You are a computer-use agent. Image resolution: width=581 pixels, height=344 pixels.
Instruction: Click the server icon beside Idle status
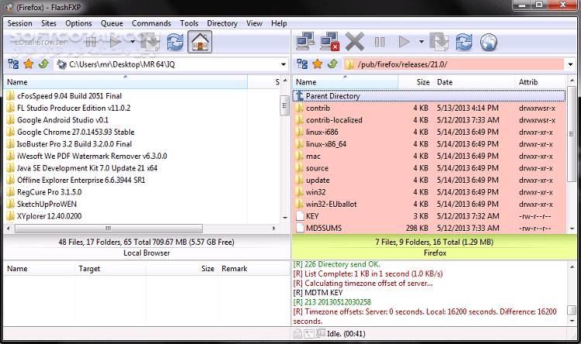coord(321,333)
